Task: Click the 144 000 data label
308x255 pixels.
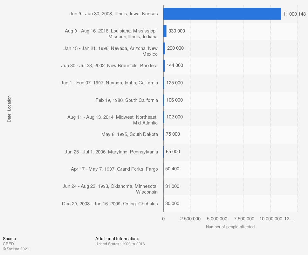Action: click(x=175, y=65)
